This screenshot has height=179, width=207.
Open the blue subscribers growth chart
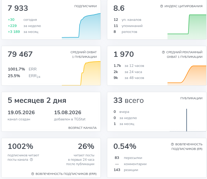pos(81,26)
